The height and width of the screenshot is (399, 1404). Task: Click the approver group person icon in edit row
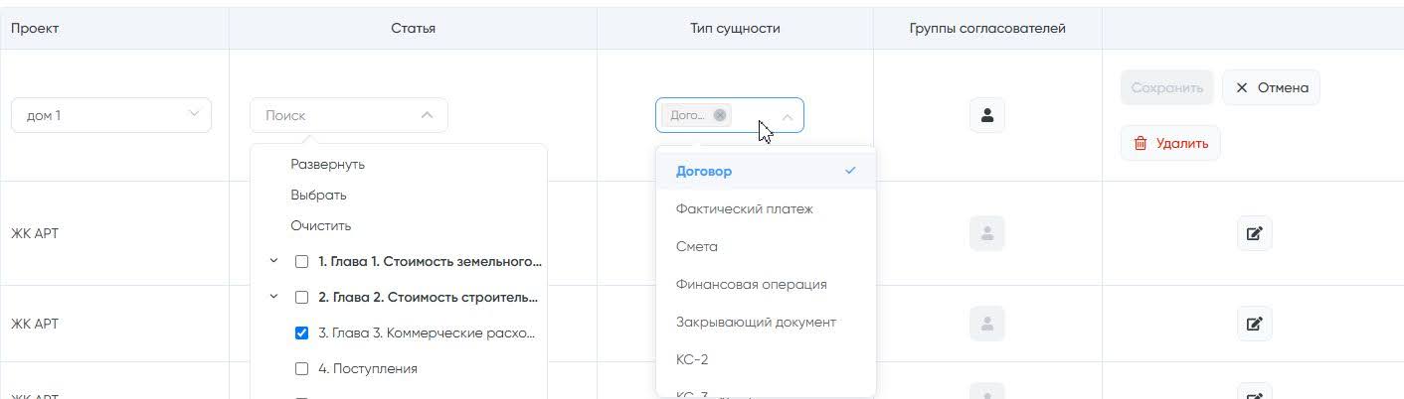[986, 115]
